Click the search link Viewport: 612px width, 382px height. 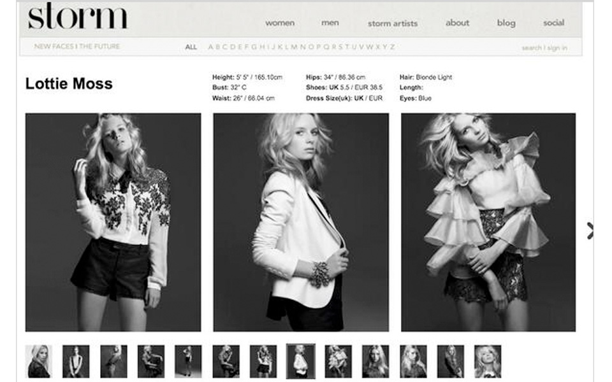pos(531,48)
